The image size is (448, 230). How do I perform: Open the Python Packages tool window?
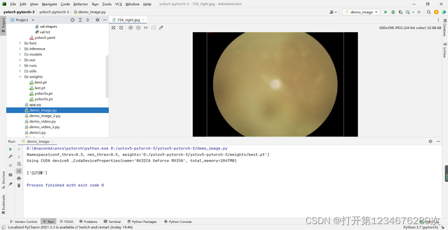(142, 222)
